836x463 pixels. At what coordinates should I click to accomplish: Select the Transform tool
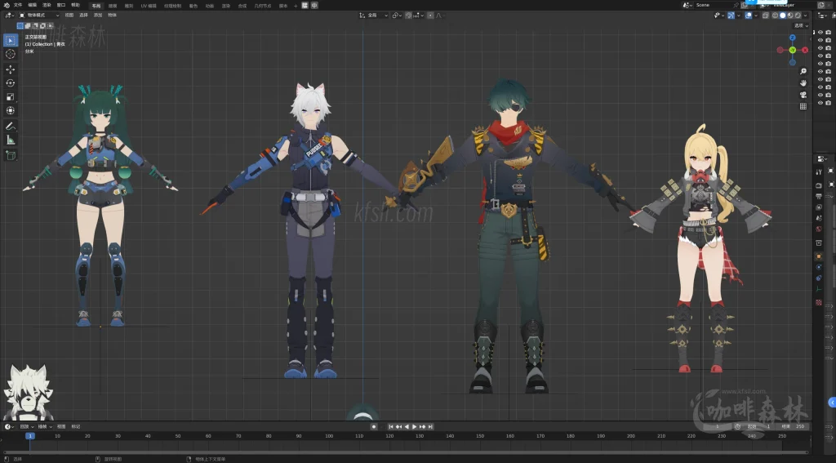[x=10, y=110]
